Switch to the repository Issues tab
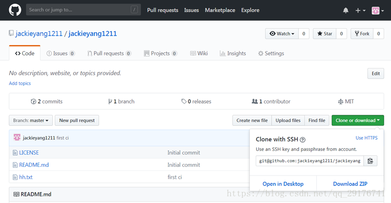391x203 pixels. 61,54
